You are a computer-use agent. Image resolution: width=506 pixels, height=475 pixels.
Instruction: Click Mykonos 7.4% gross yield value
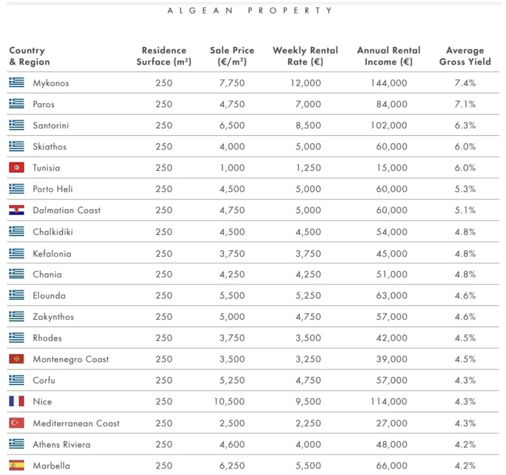(465, 83)
